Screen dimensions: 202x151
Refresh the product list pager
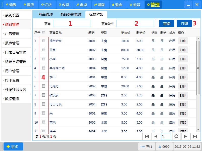coord(176,136)
